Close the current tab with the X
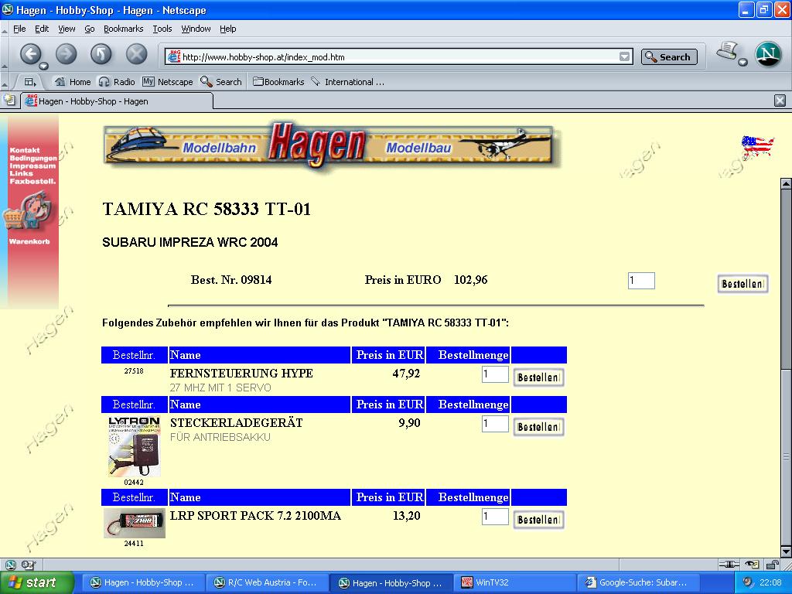792x594 pixels. (x=780, y=101)
